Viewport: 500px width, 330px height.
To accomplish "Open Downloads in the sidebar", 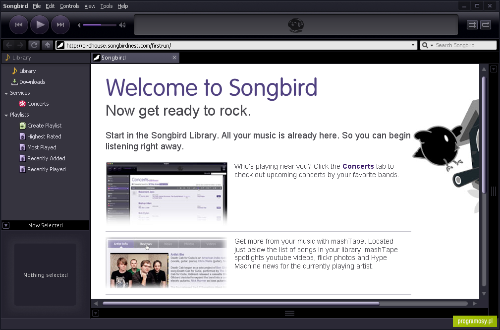I will [32, 82].
